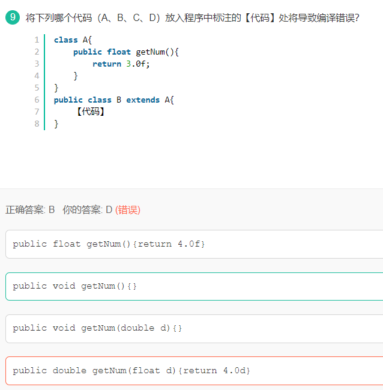Click line number 1 in code gutter

pos(37,40)
